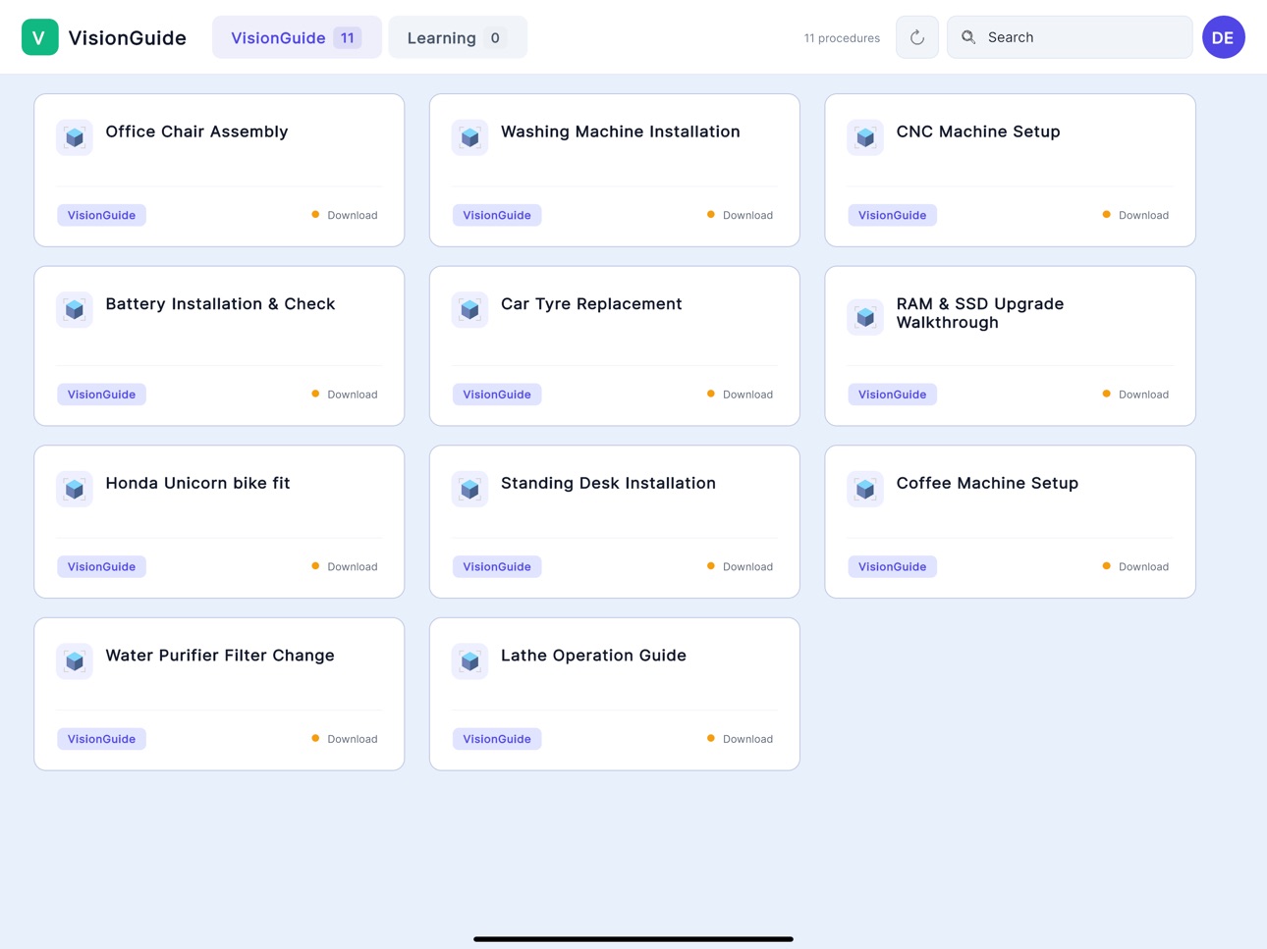Download the Car Tyre Replacement procedure

point(740,395)
